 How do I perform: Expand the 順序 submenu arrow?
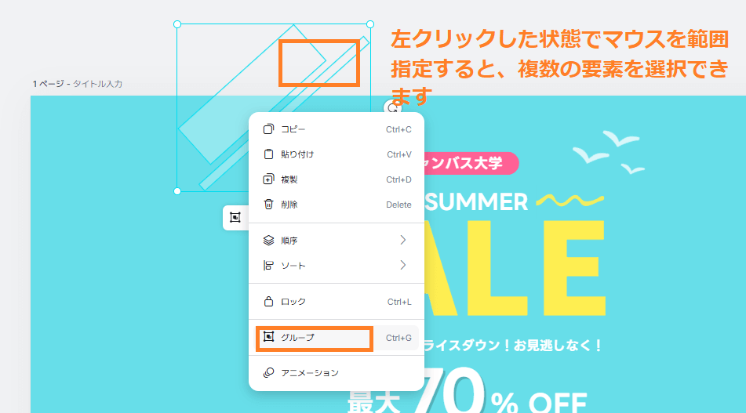403,240
